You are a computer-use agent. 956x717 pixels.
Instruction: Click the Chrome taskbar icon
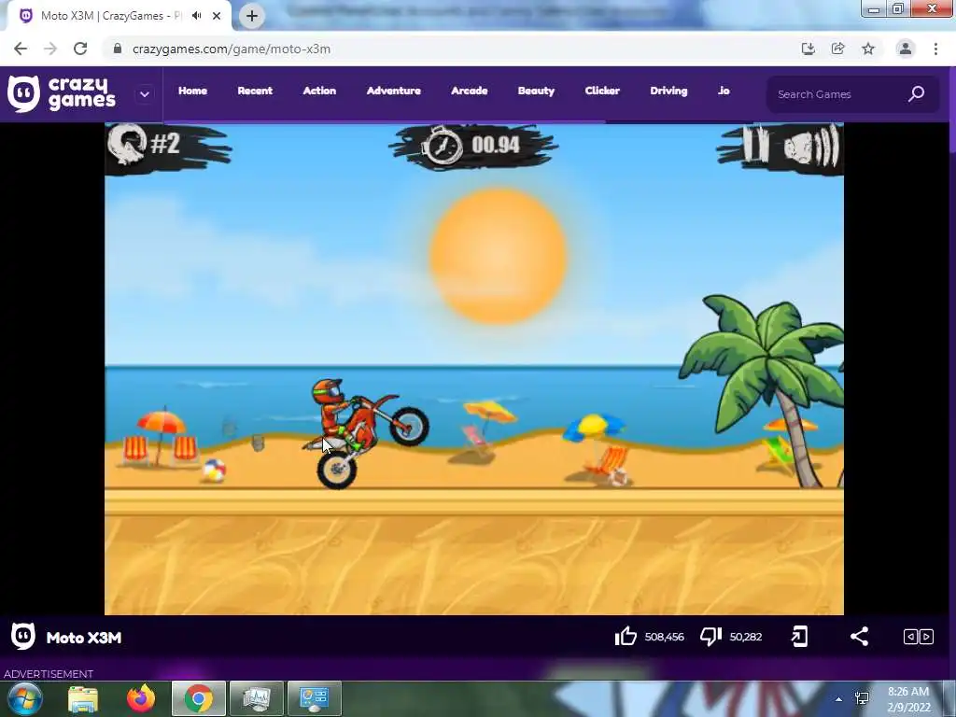click(199, 698)
